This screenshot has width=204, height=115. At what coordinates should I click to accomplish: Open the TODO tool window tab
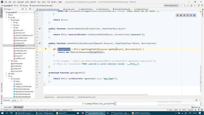point(8,107)
